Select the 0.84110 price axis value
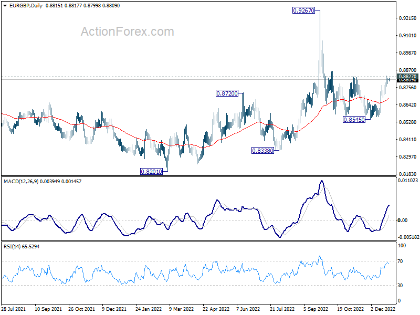420x315 pixels. click(x=408, y=139)
